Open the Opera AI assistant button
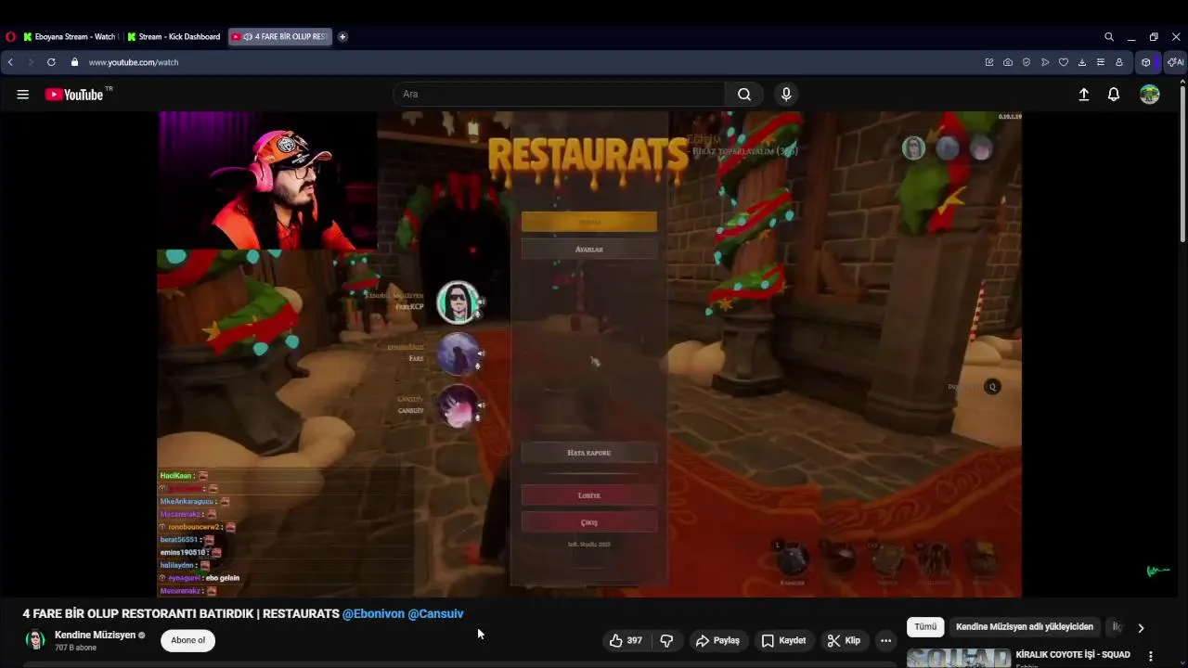The image size is (1188, 668). click(x=1176, y=62)
